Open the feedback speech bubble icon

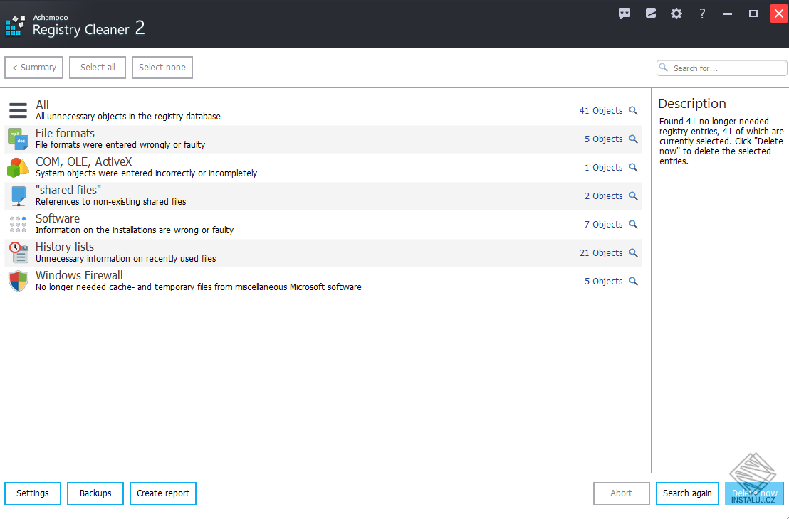pyautogui.click(x=625, y=13)
